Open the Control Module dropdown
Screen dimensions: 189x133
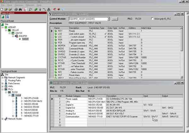coord(109,19)
